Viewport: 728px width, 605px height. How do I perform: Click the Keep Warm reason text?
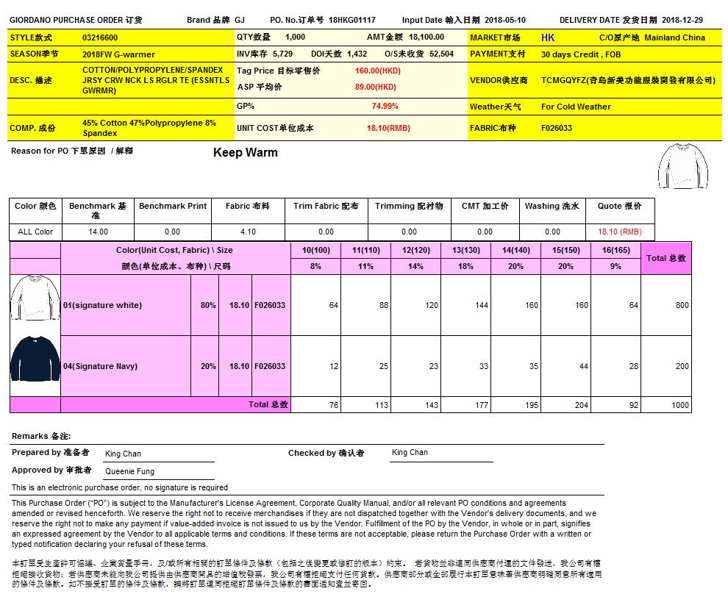click(246, 153)
